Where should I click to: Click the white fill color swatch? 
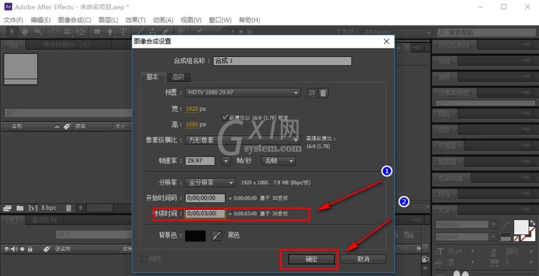(521, 226)
